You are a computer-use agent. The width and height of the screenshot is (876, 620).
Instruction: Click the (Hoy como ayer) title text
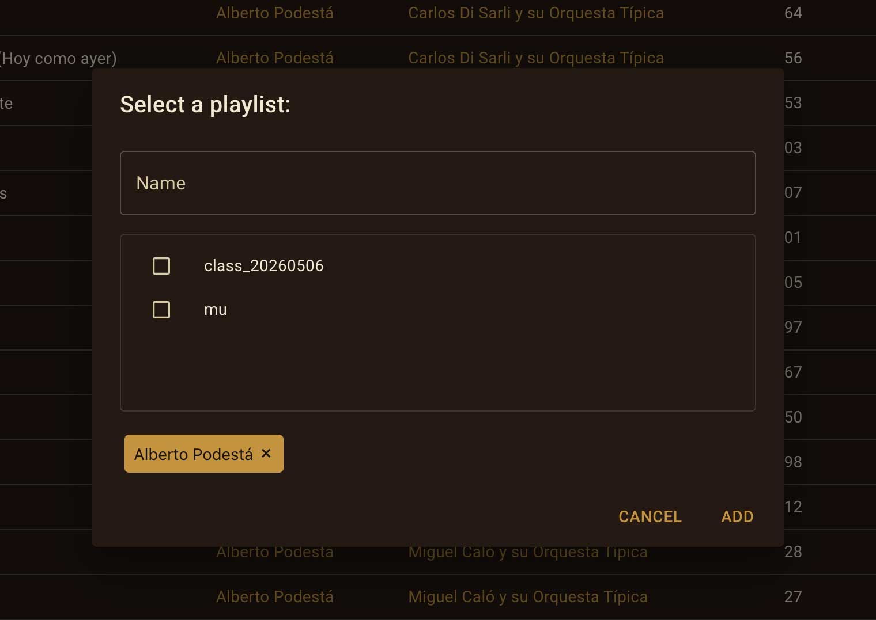[x=58, y=58]
